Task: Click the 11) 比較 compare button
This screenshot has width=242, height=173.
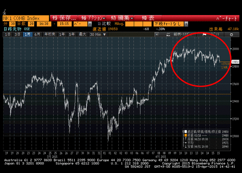Action: click(104, 24)
